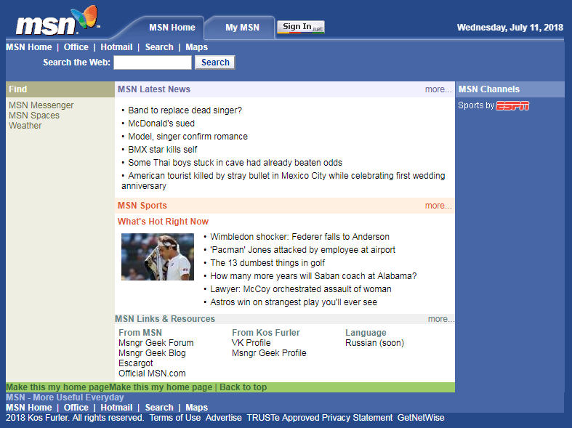Screen dimensions: 572x428
Task: Switch to the MSN Home tab
Action: pyautogui.click(x=172, y=28)
